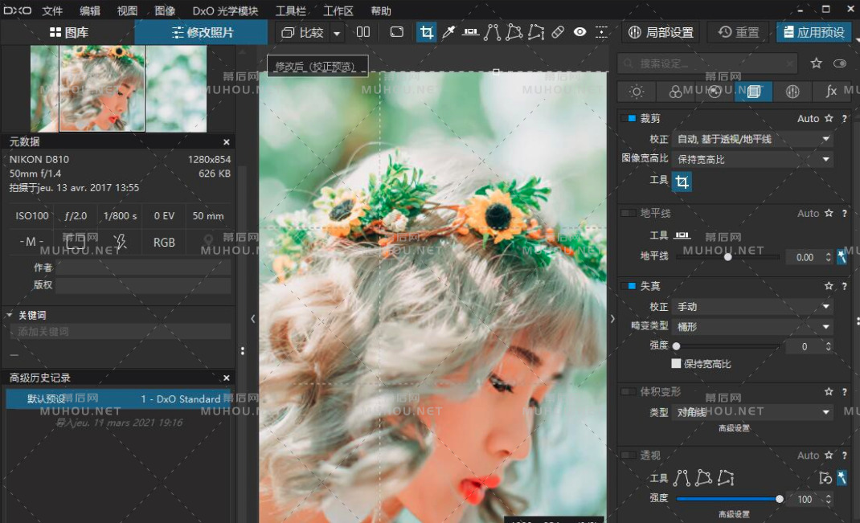Select force parallels tool in 透视 panel
Viewport: 860px width, 523px height.
[682, 478]
